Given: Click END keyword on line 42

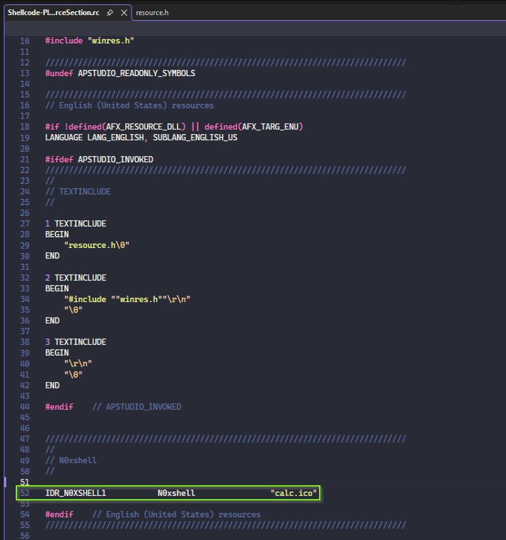Looking at the screenshot, I should [52, 385].
